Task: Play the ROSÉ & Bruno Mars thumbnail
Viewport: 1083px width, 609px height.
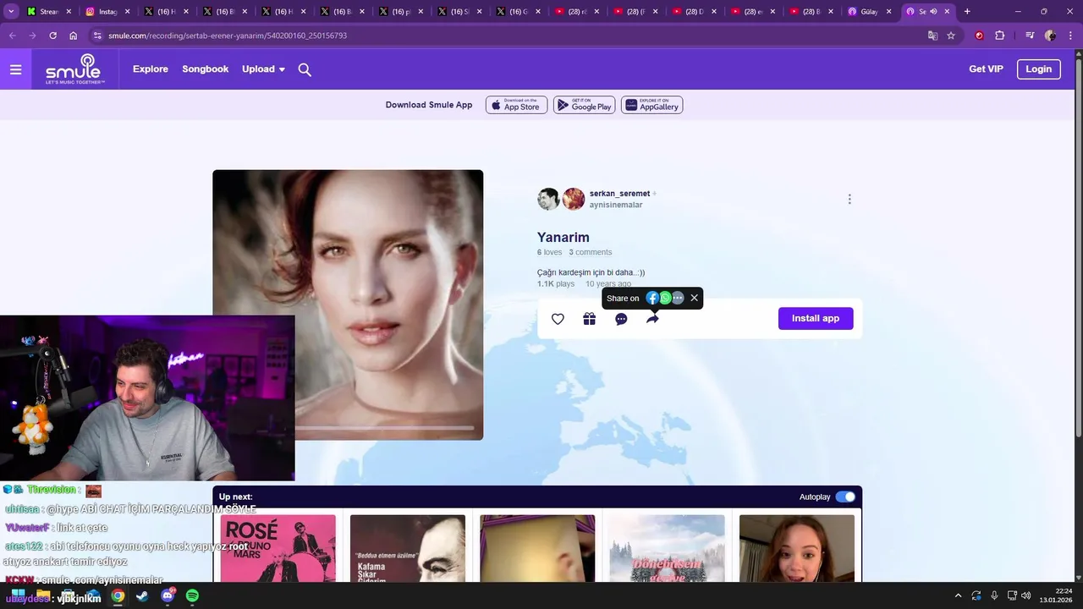Action: tap(278, 548)
